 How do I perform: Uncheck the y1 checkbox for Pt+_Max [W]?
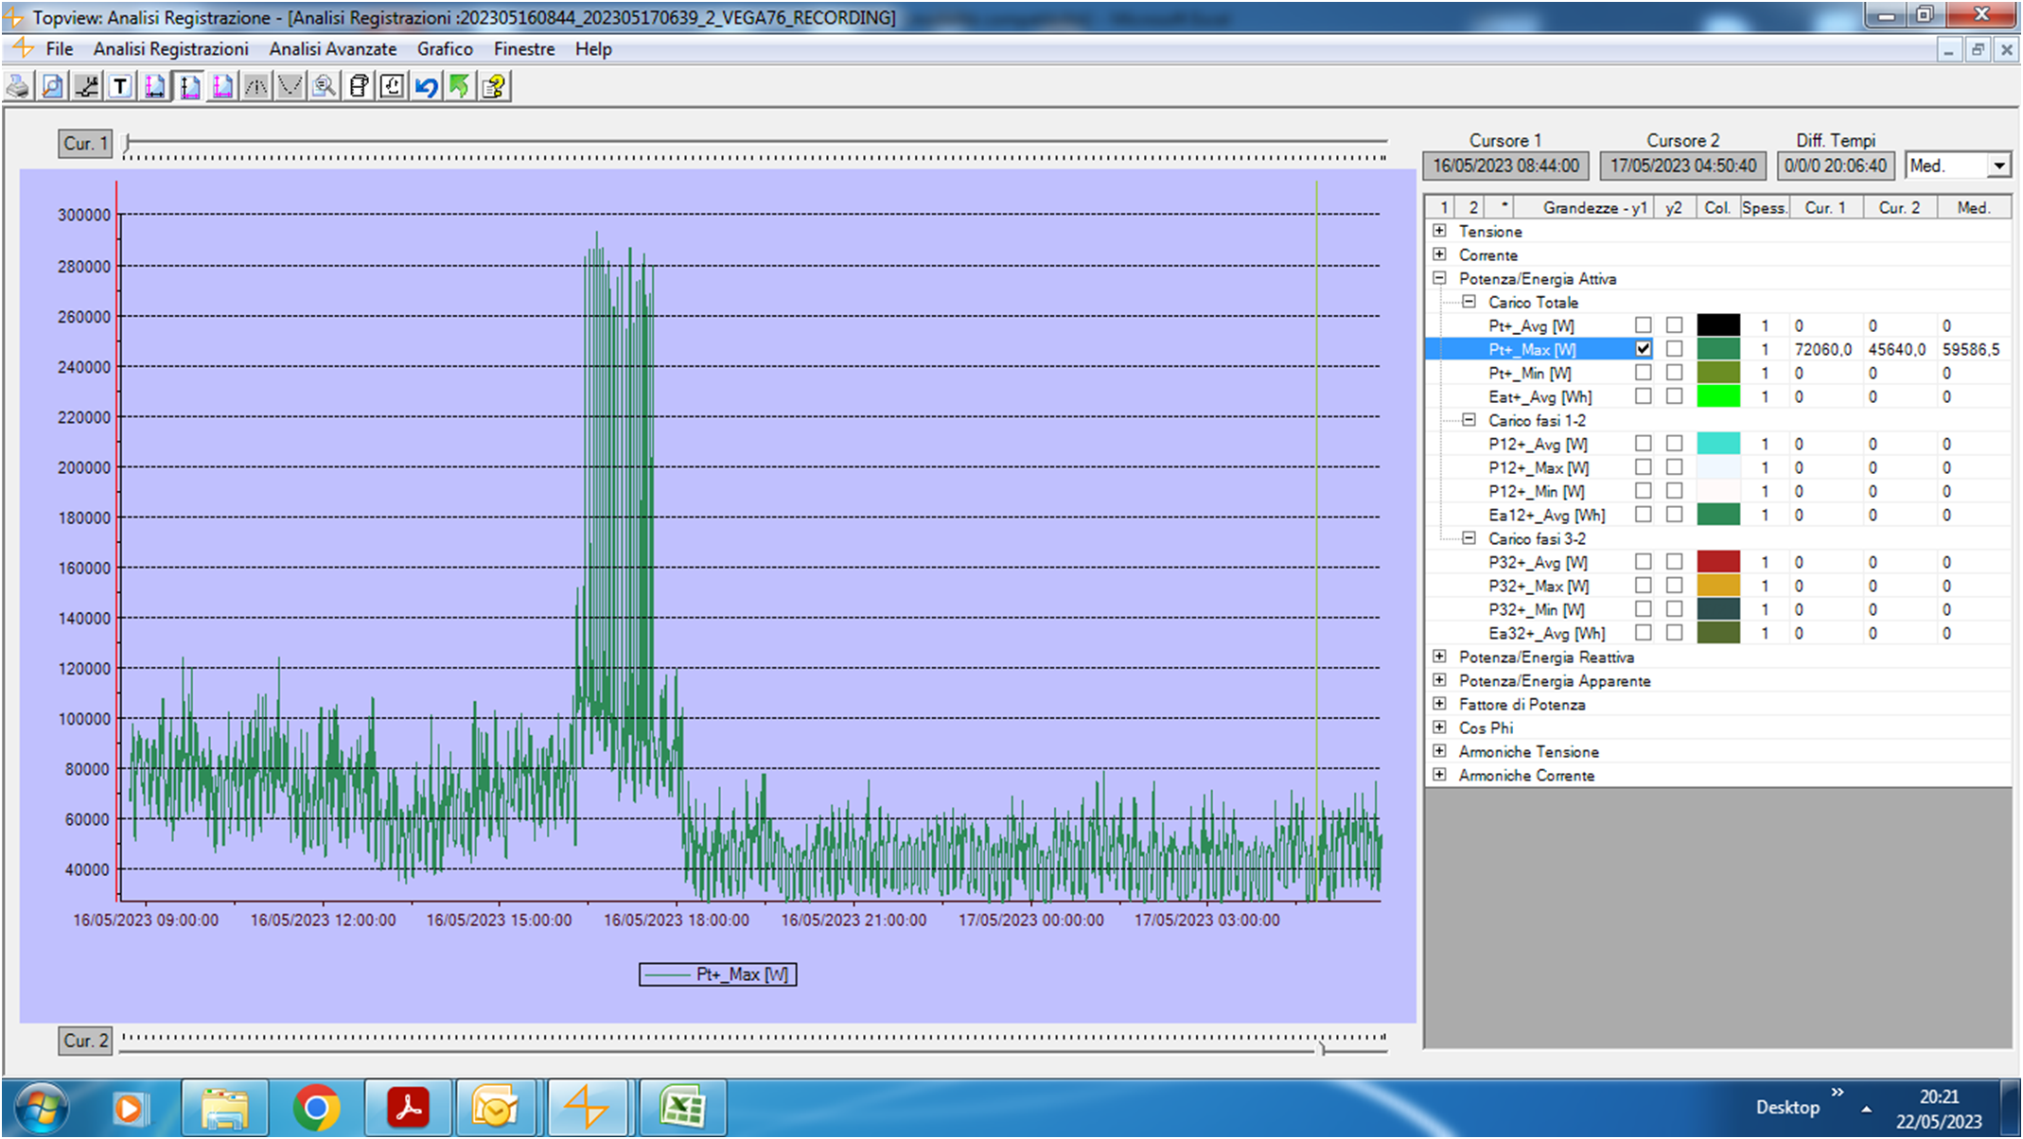(1644, 349)
